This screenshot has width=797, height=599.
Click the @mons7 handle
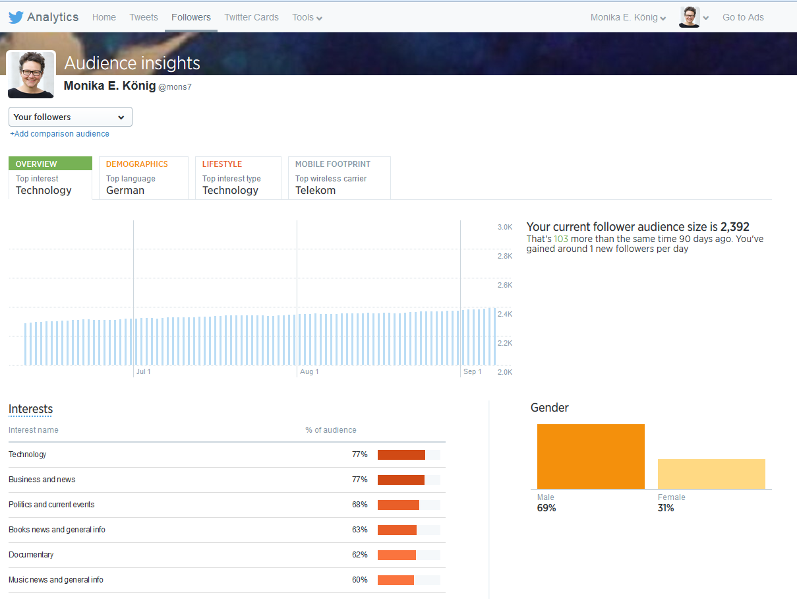coord(175,87)
